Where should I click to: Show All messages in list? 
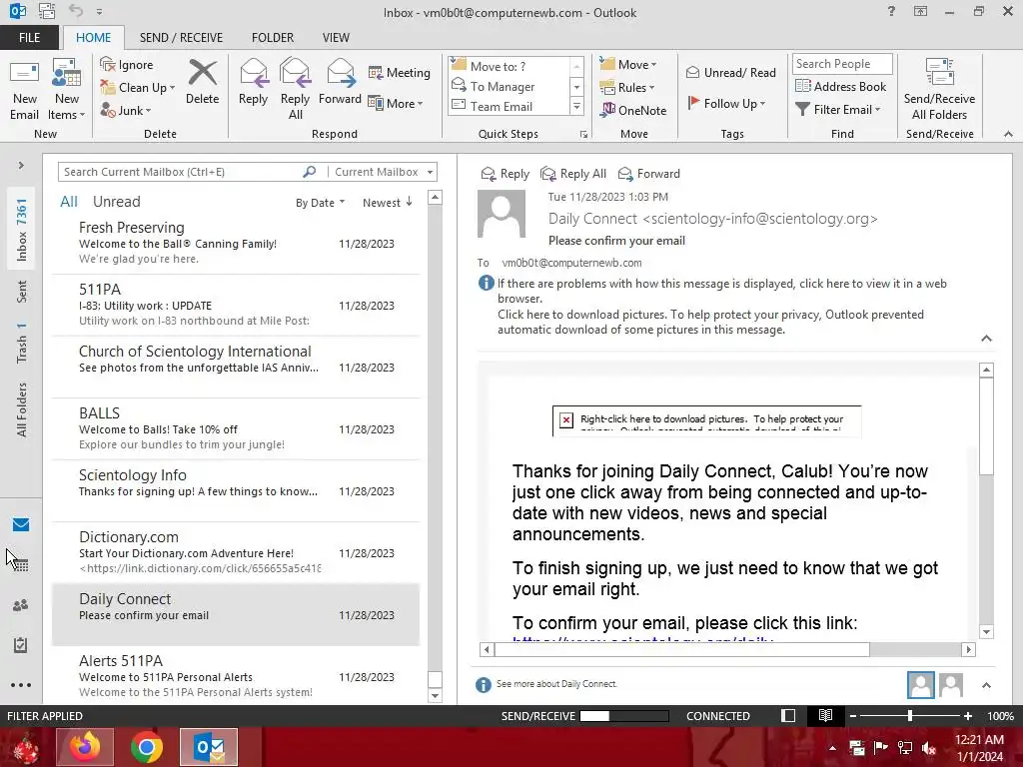[69, 202]
